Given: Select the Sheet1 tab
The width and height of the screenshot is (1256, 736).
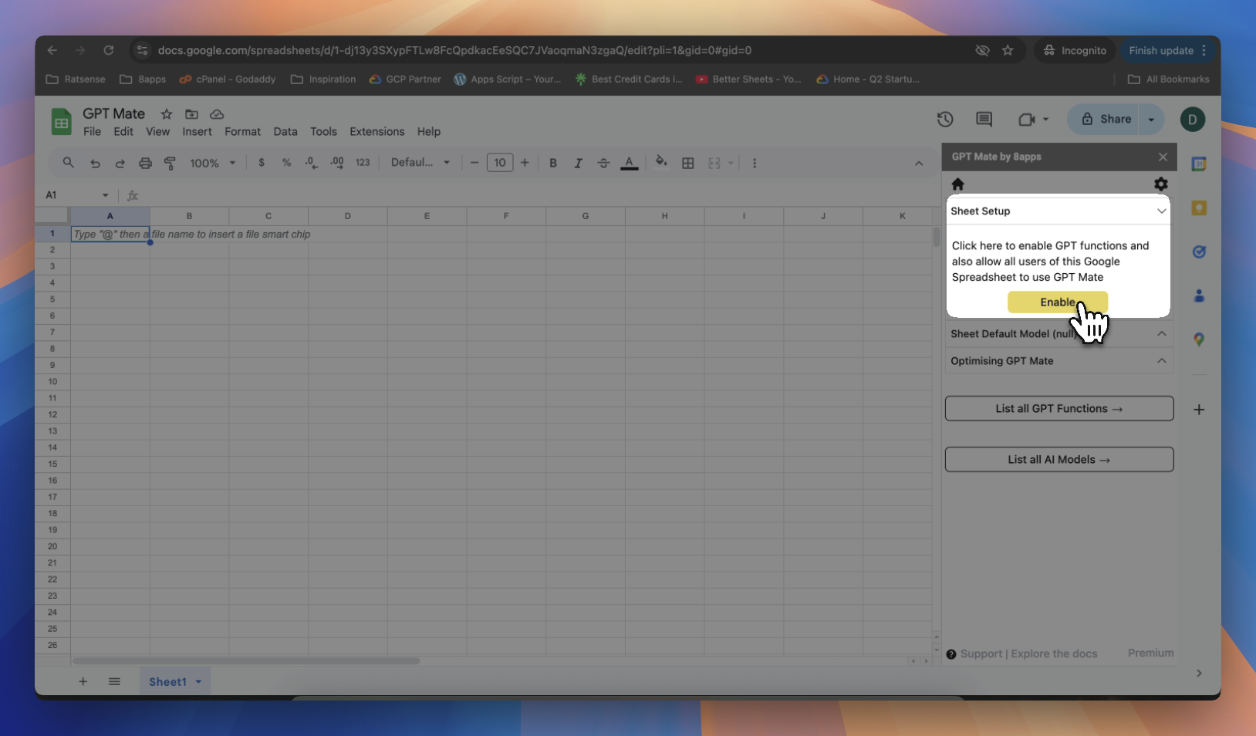Looking at the screenshot, I should [x=167, y=682].
